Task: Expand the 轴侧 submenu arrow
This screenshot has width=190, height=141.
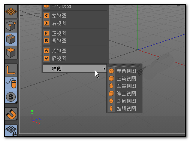Action: pyautogui.click(x=104, y=68)
